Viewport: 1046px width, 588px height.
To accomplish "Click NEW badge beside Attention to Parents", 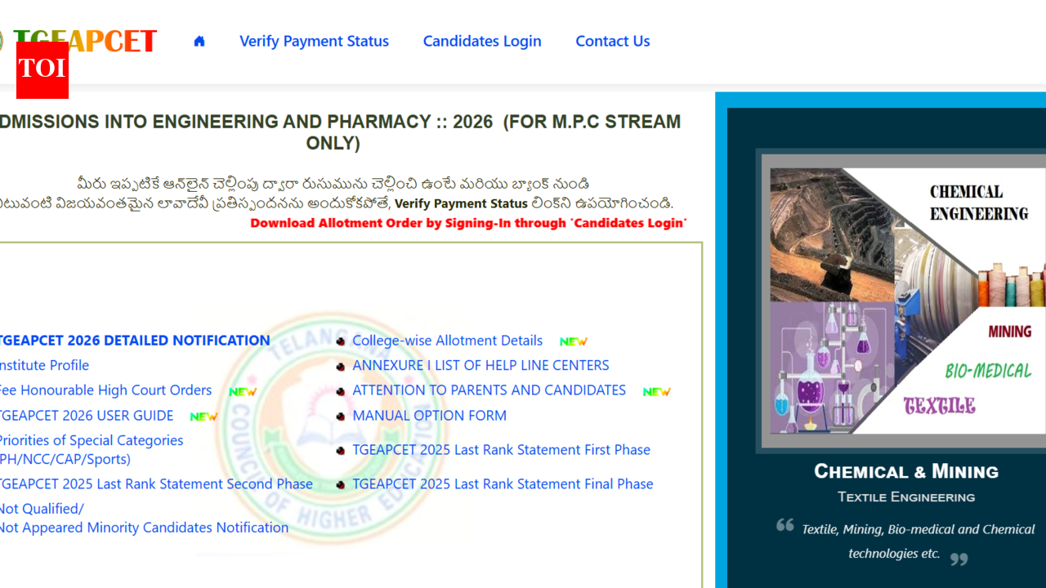I will pyautogui.click(x=657, y=392).
